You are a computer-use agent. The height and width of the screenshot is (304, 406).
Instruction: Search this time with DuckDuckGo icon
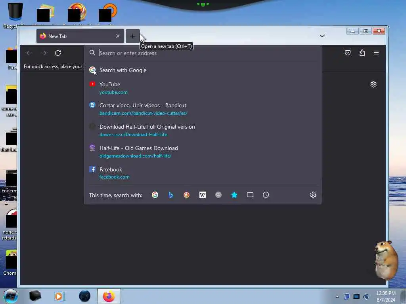click(186, 195)
